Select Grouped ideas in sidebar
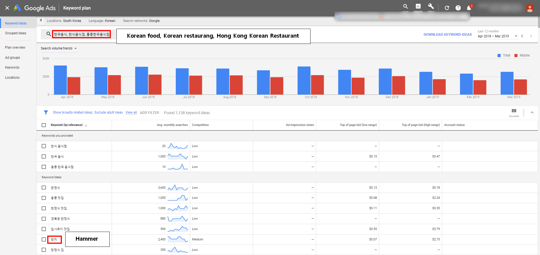Screen dimensions: 540x255 click(x=16, y=33)
